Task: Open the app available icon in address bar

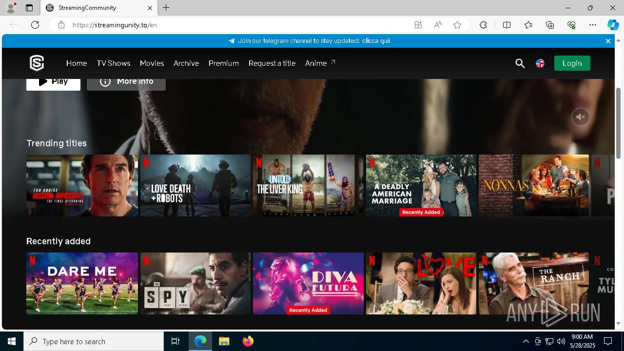Action: [418, 25]
